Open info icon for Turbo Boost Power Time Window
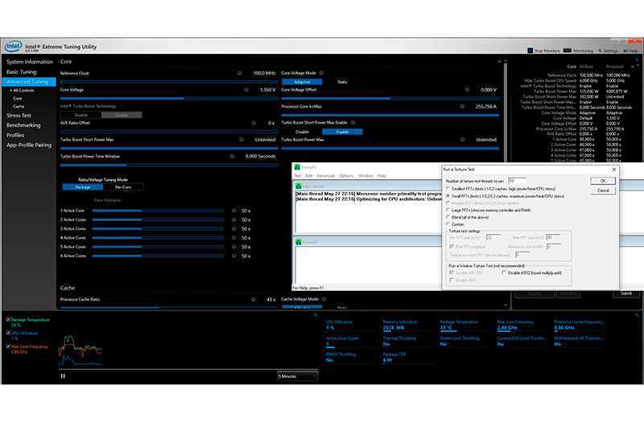The height and width of the screenshot is (422, 644). (x=232, y=156)
